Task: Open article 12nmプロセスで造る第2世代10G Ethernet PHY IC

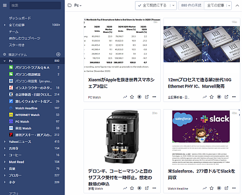Action: (200, 83)
